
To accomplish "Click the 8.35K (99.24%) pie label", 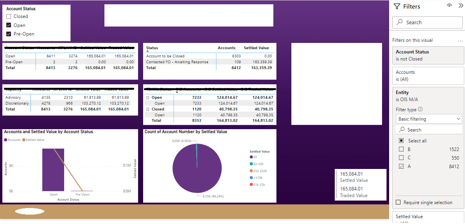I will [x=212, y=196].
